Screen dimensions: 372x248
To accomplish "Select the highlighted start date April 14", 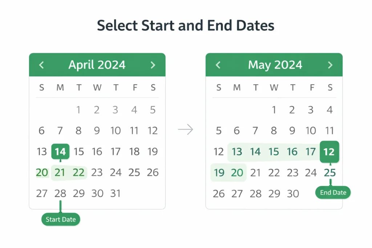I will [x=60, y=151].
